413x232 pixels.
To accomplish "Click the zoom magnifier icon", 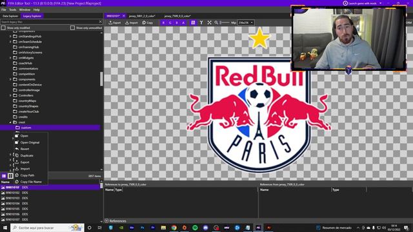I will (x=216, y=23).
